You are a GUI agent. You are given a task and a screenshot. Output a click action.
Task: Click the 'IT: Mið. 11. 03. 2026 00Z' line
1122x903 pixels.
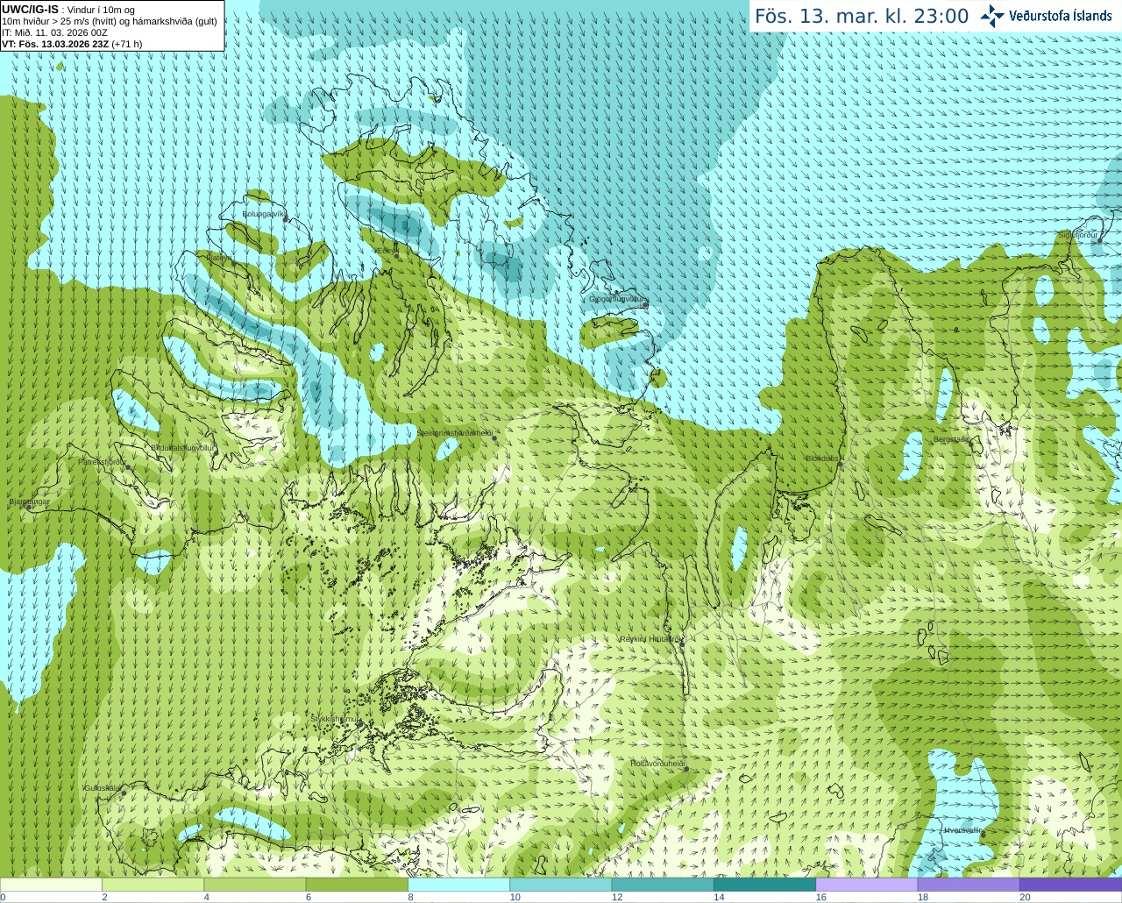54,32
